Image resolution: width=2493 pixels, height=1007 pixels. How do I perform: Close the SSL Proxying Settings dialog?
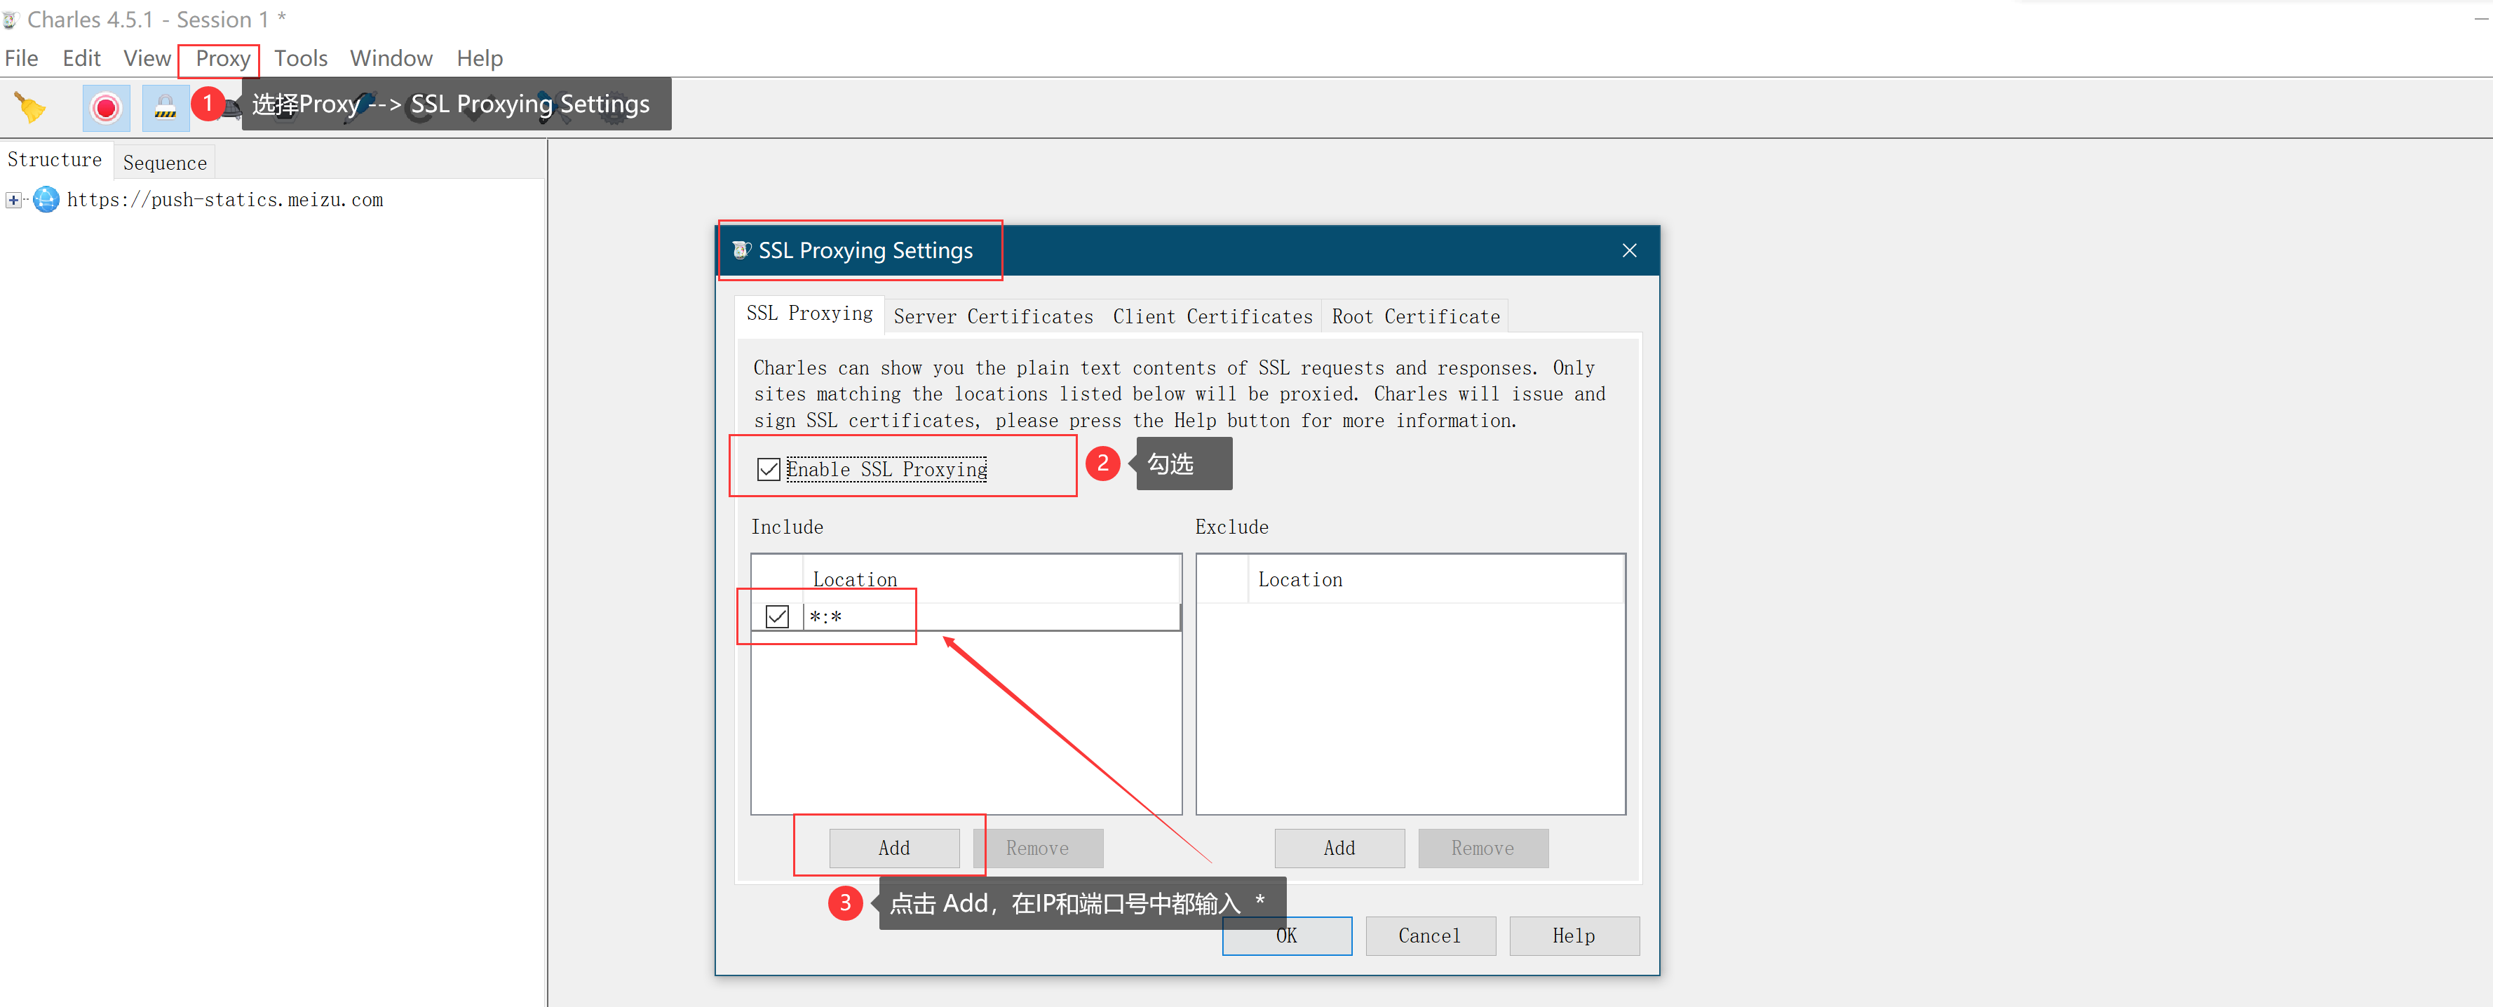click(1629, 250)
